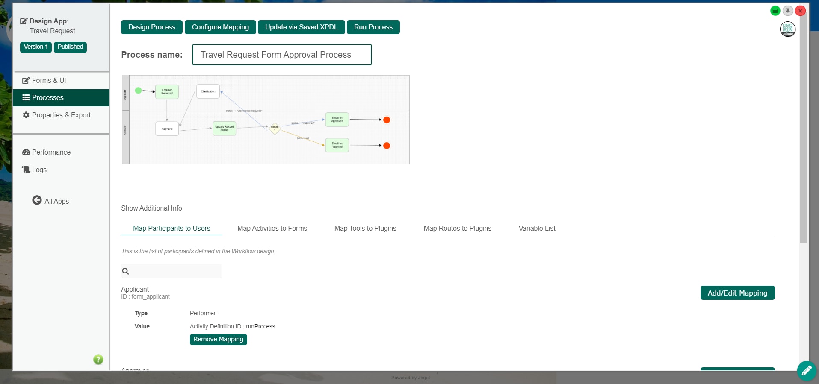The height and width of the screenshot is (384, 819).
Task: Click the Run Process button
Action: tap(373, 27)
